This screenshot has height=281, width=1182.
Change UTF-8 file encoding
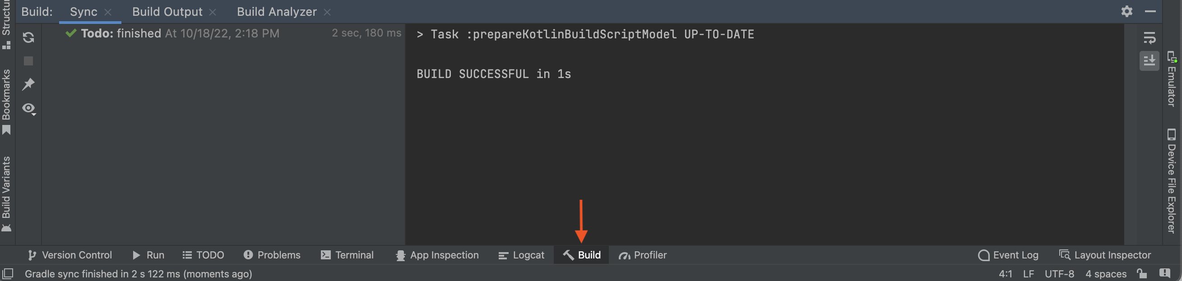(1060, 274)
